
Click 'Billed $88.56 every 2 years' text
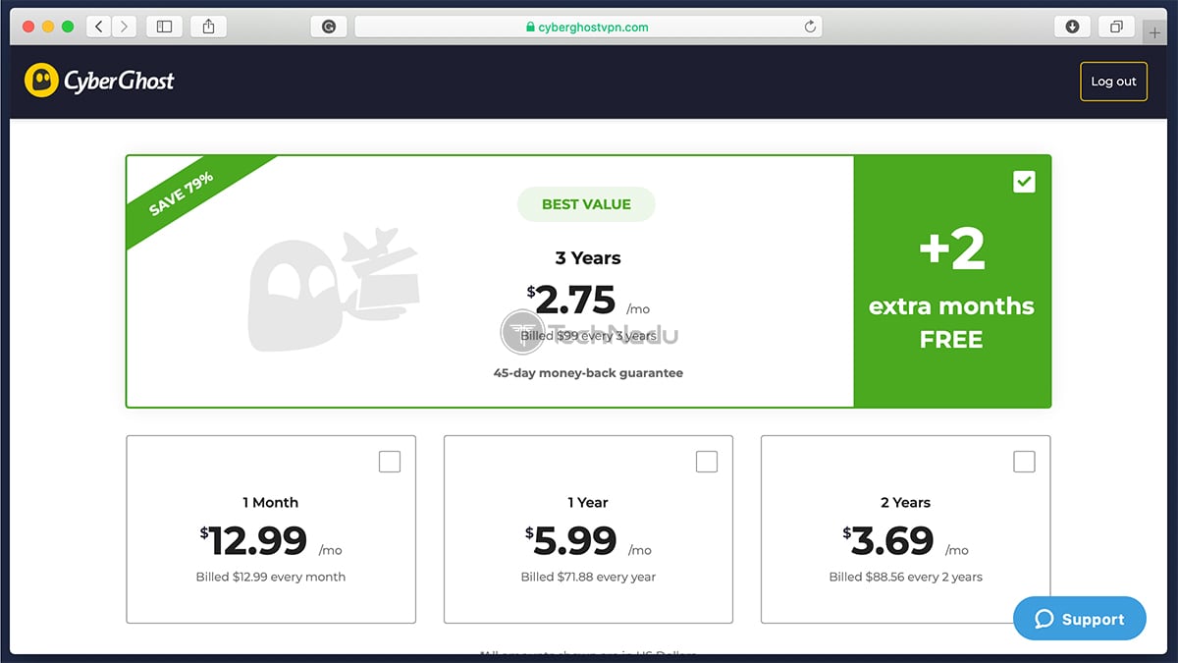tap(905, 578)
